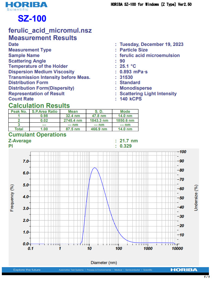Select the holder temperature value 25.1 °C
Screen dimensions: 212x281
click(128, 66)
